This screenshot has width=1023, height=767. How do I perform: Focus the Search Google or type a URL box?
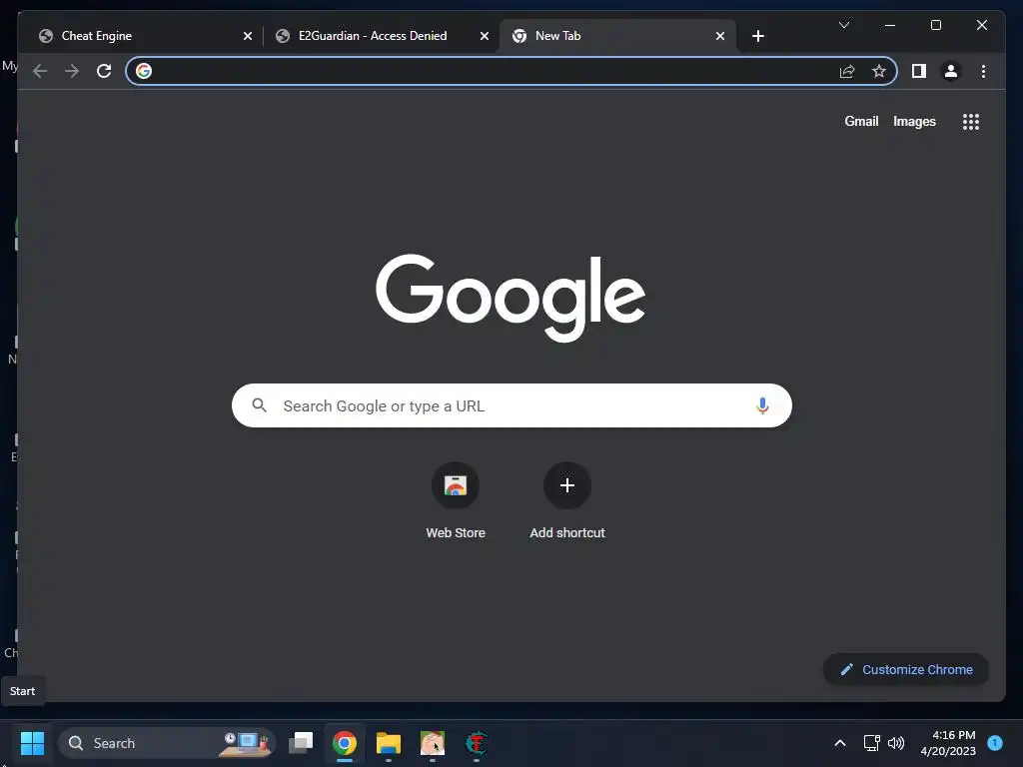[x=511, y=405]
